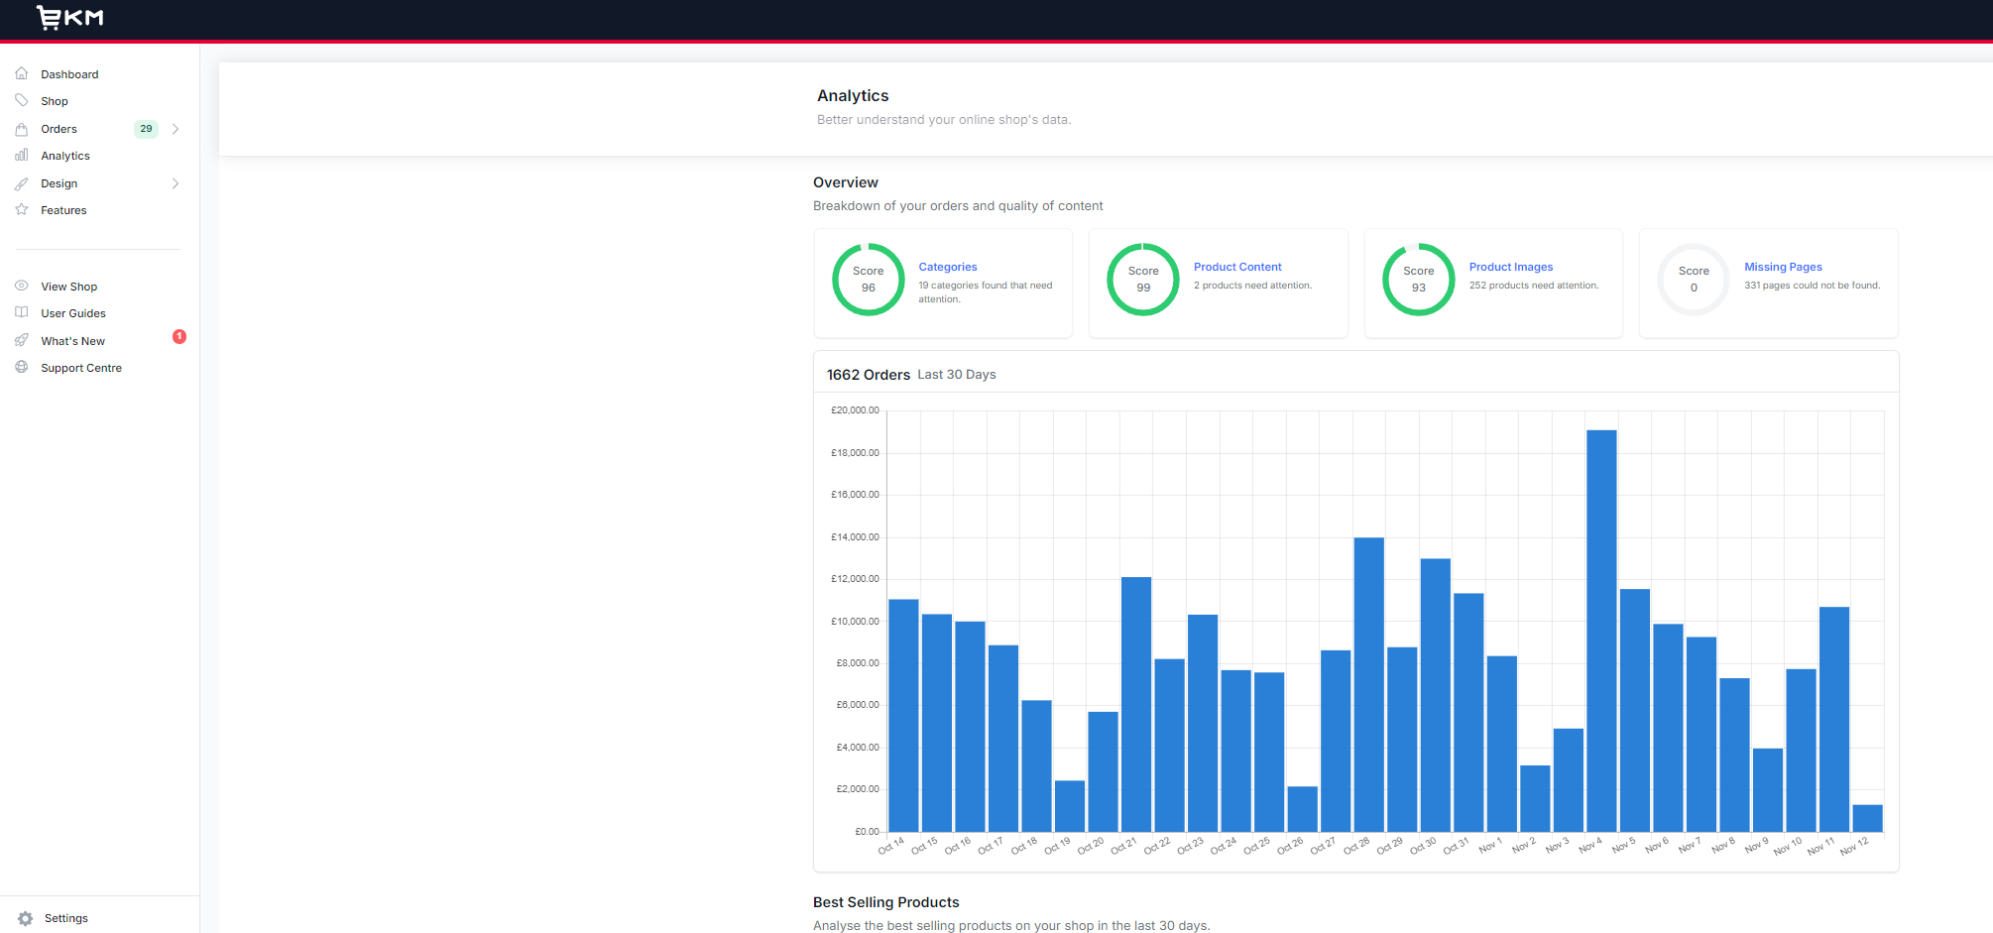1993x933 pixels.
Task: Expand the Orders submenu chevron
Action: 176,129
